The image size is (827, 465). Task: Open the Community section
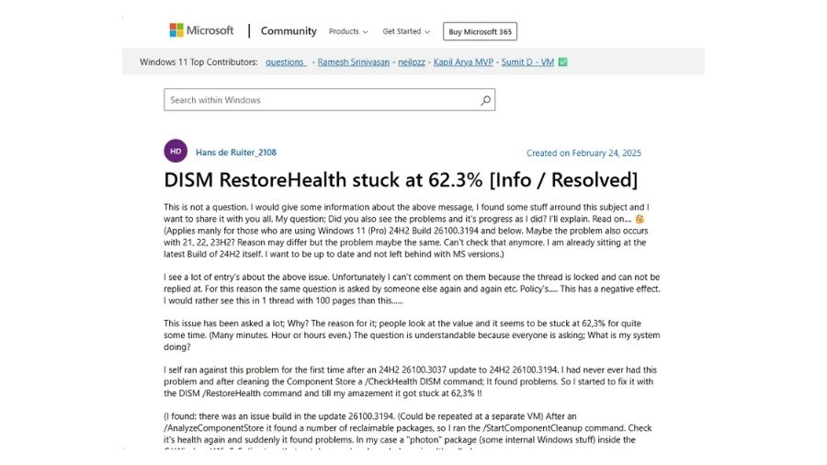(x=289, y=31)
